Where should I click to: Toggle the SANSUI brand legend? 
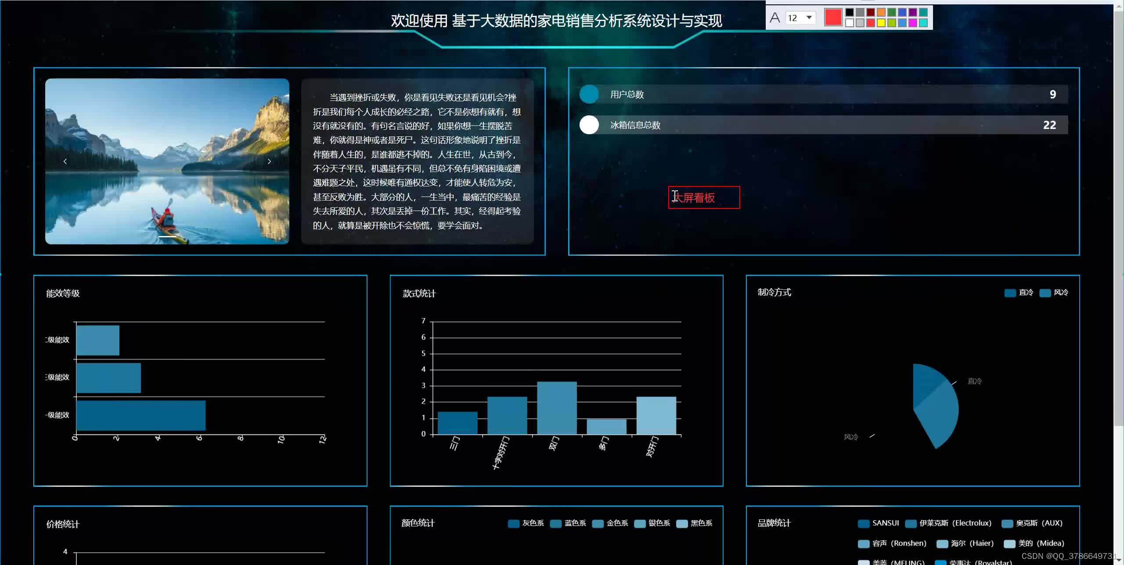pos(879,523)
